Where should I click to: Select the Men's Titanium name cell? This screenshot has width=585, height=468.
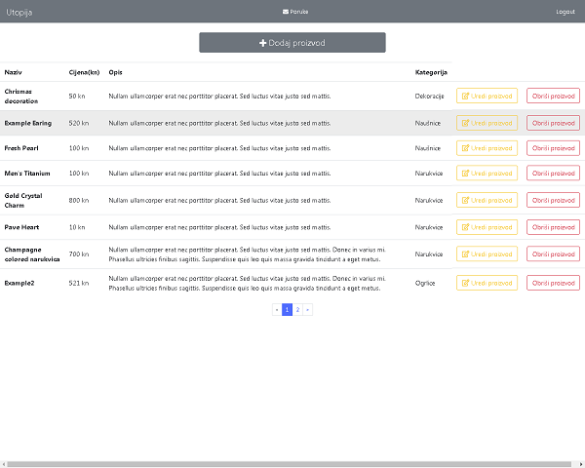pos(32,174)
